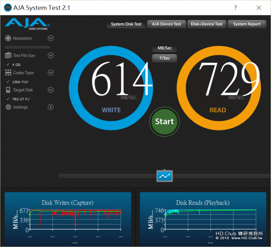Expand the Codec Type dropdown
The height and width of the screenshot is (247, 271).
51,73
